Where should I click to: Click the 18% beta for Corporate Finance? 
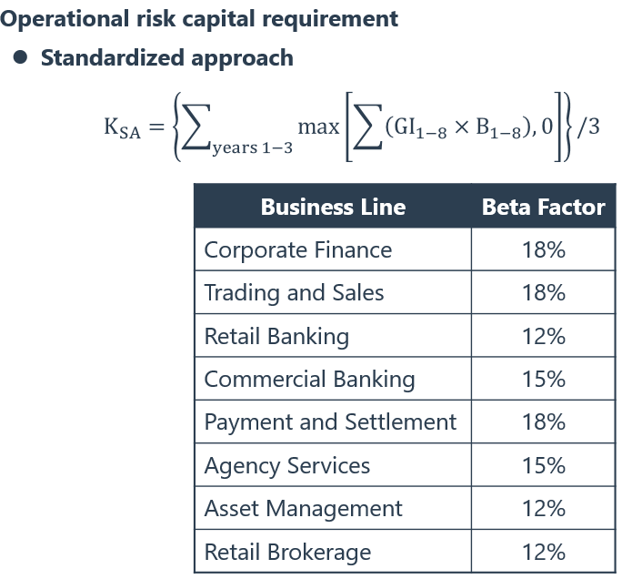[x=544, y=249]
